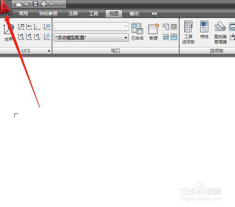Open the AutoCAD application menu button
The image size is (235, 207).
point(5,8)
